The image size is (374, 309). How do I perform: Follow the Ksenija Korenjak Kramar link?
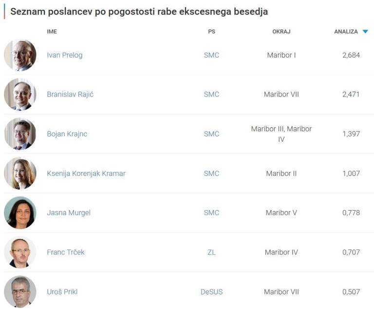[86, 174]
